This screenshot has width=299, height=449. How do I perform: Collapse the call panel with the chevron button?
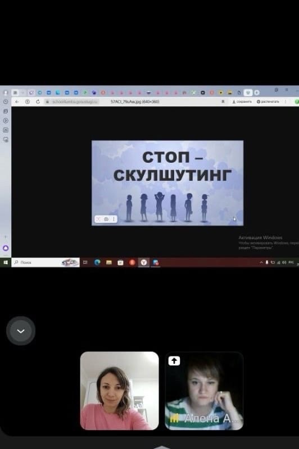coord(21,331)
